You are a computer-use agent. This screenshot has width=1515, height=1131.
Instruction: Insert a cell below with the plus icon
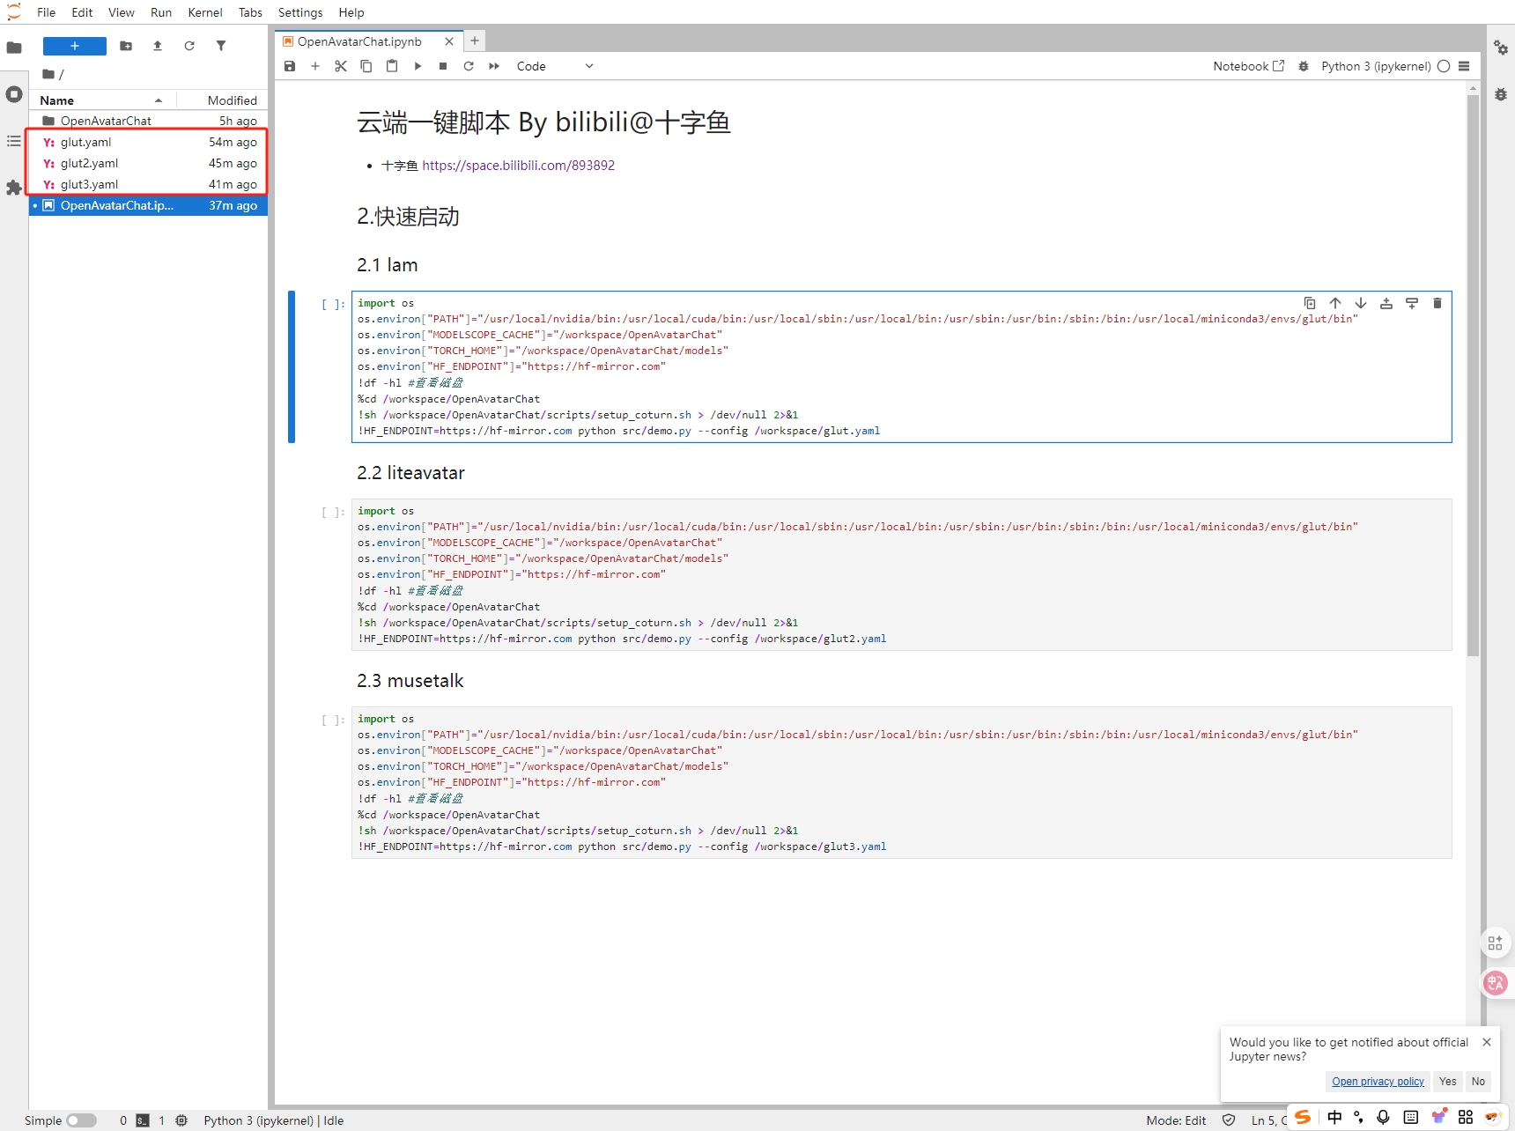click(x=315, y=66)
